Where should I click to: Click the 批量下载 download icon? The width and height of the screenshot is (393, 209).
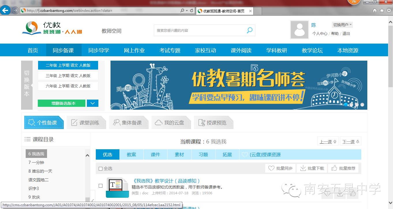pyautogui.click(x=303, y=168)
